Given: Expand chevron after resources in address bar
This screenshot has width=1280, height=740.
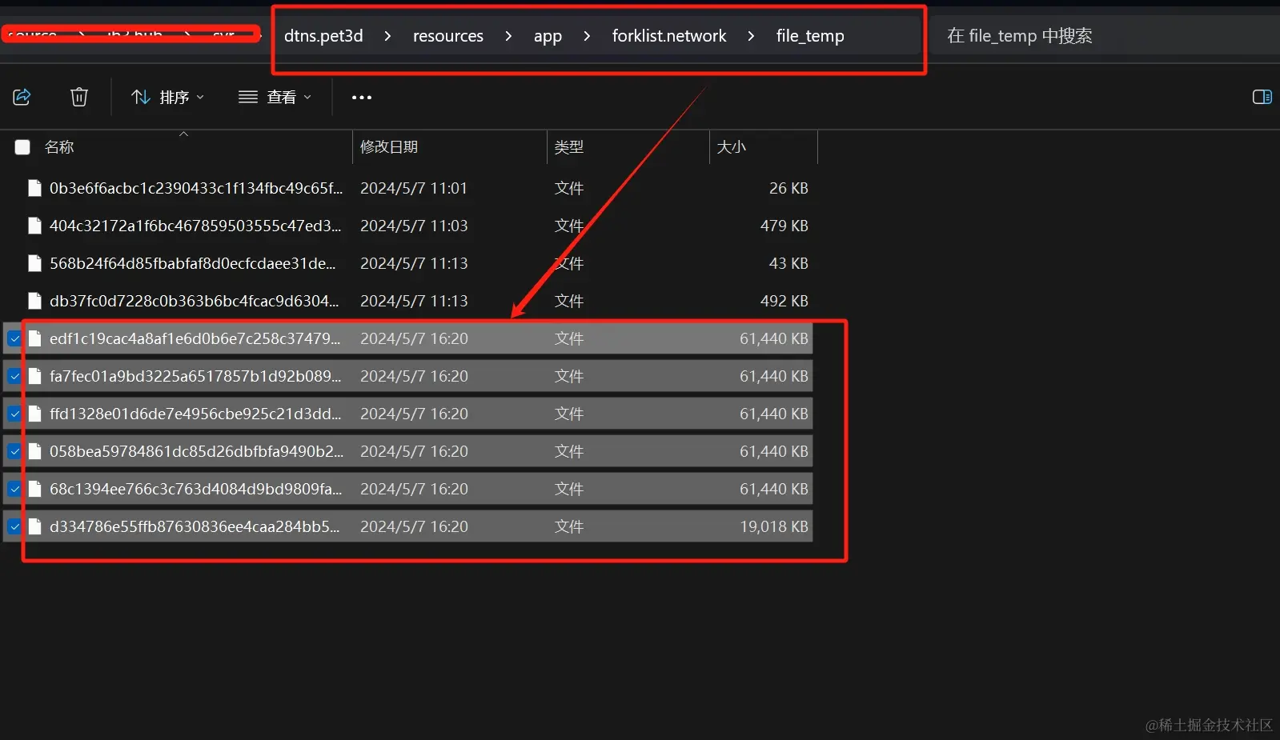Looking at the screenshot, I should 508,36.
